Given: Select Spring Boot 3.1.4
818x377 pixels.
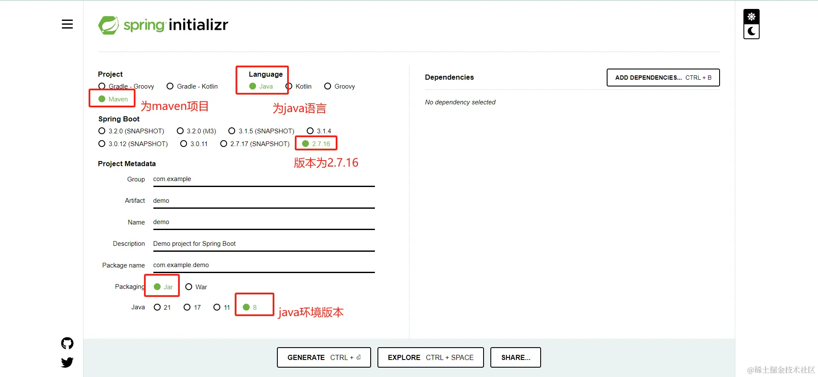Looking at the screenshot, I should [319, 131].
